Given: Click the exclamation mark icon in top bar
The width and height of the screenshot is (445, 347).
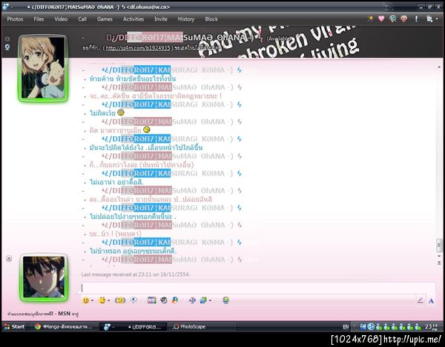Looking at the screenshot, I should click(x=416, y=19).
